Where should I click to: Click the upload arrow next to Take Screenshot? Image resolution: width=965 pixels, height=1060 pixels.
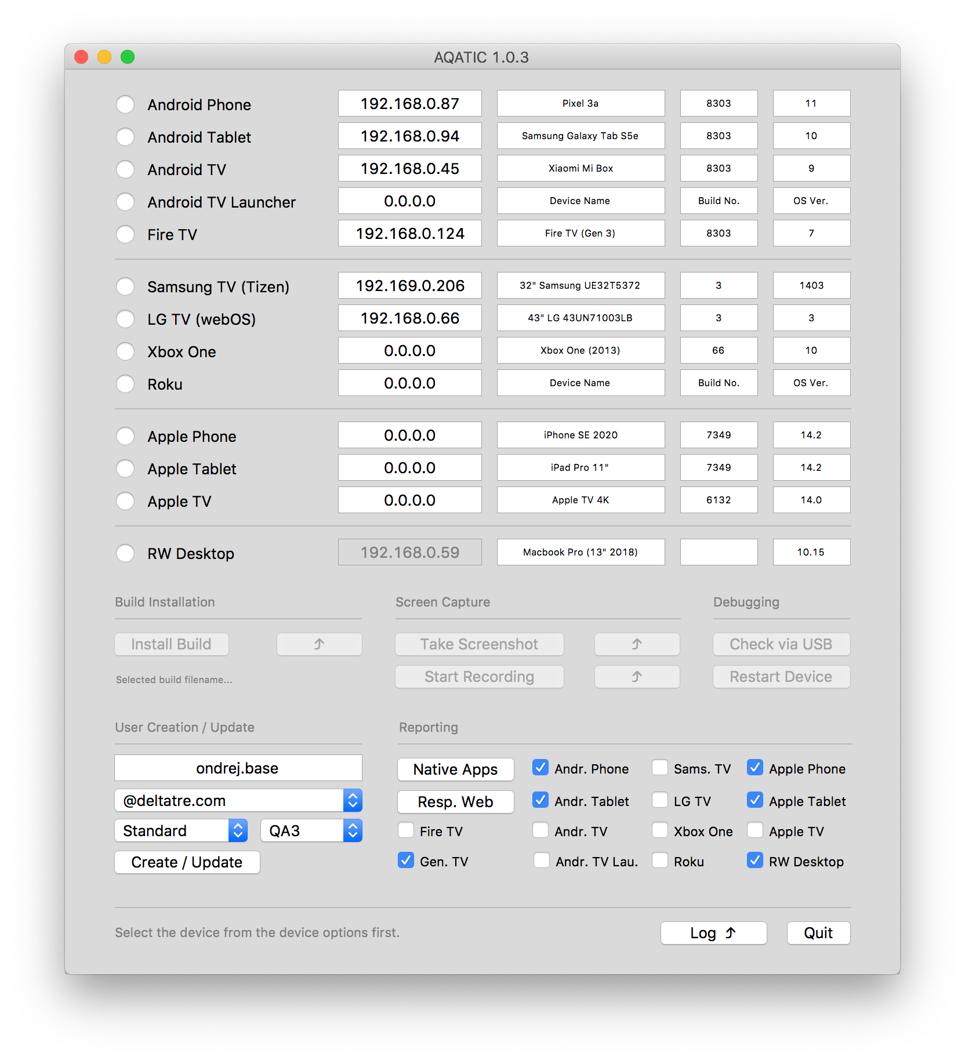point(637,644)
